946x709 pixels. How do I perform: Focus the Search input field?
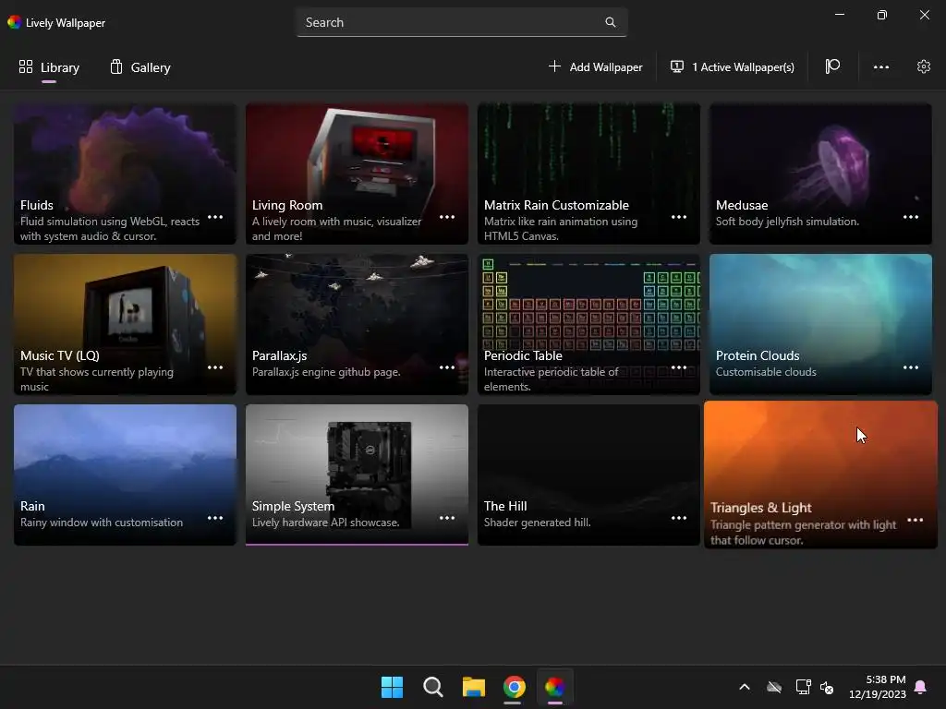(x=462, y=22)
